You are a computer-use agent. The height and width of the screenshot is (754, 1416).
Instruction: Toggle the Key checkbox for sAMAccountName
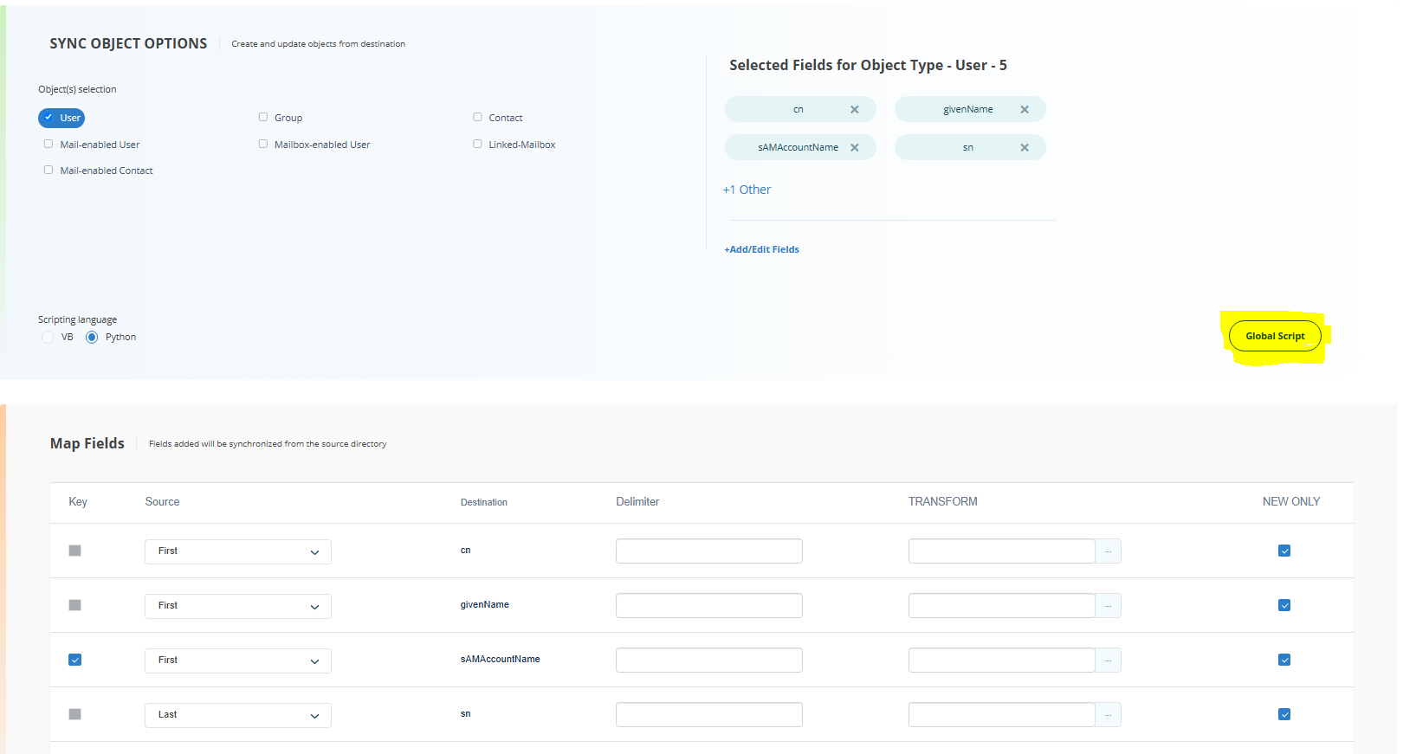[75, 660]
